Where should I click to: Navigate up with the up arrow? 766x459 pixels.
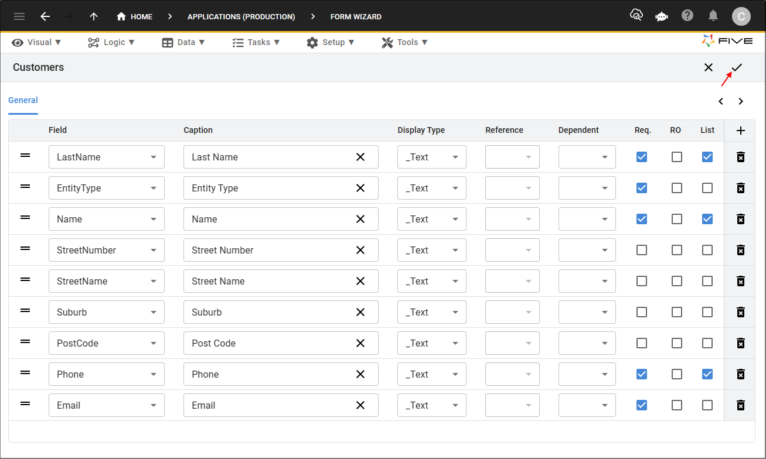(x=94, y=16)
